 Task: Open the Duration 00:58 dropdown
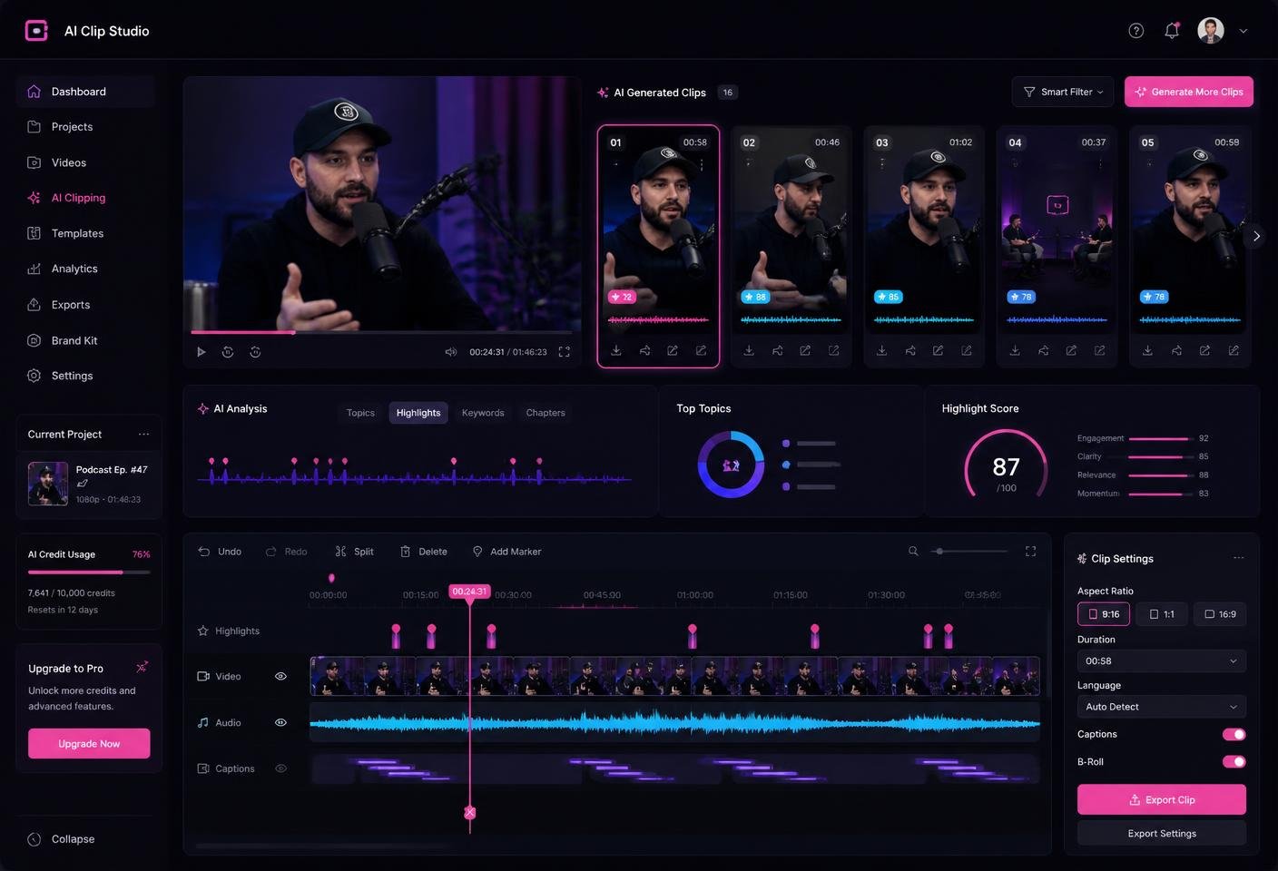[1162, 661]
